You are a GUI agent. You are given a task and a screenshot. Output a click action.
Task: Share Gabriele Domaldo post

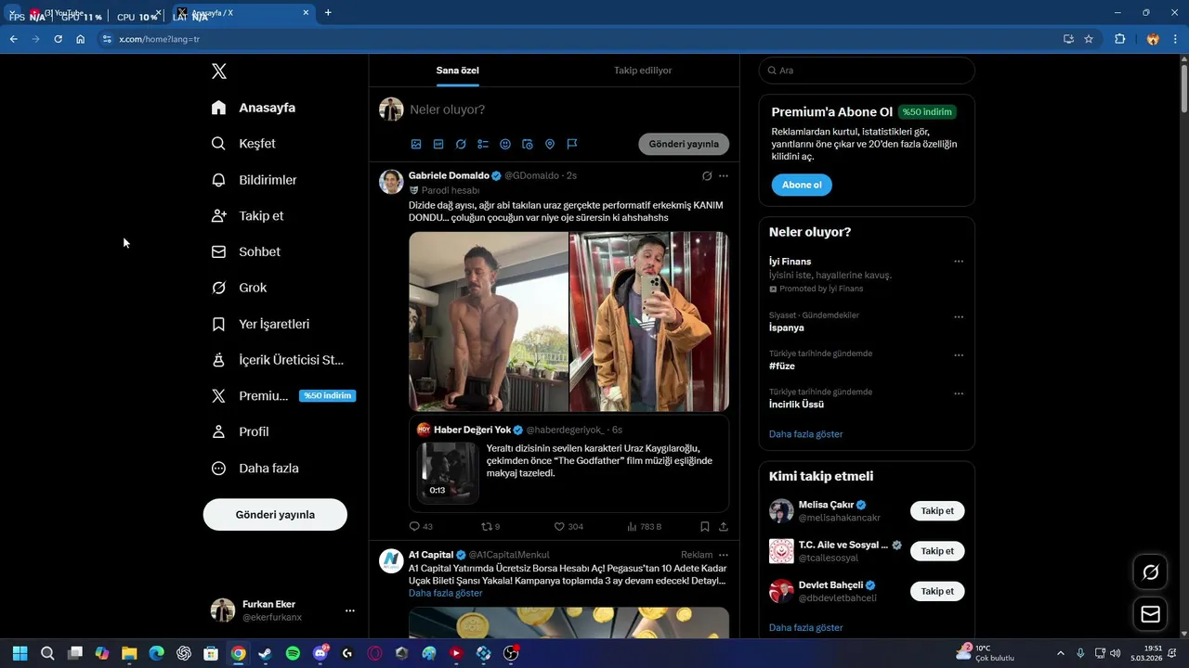tap(724, 526)
